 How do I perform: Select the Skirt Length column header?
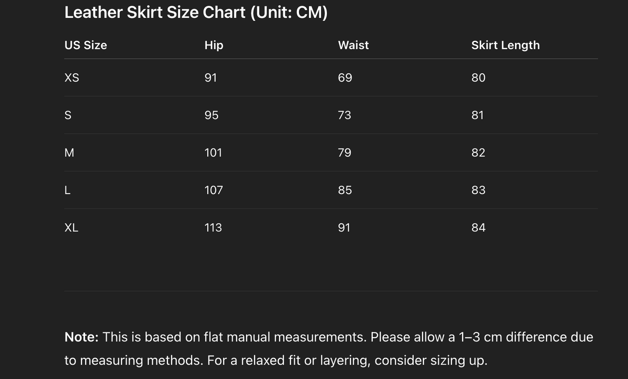click(505, 45)
